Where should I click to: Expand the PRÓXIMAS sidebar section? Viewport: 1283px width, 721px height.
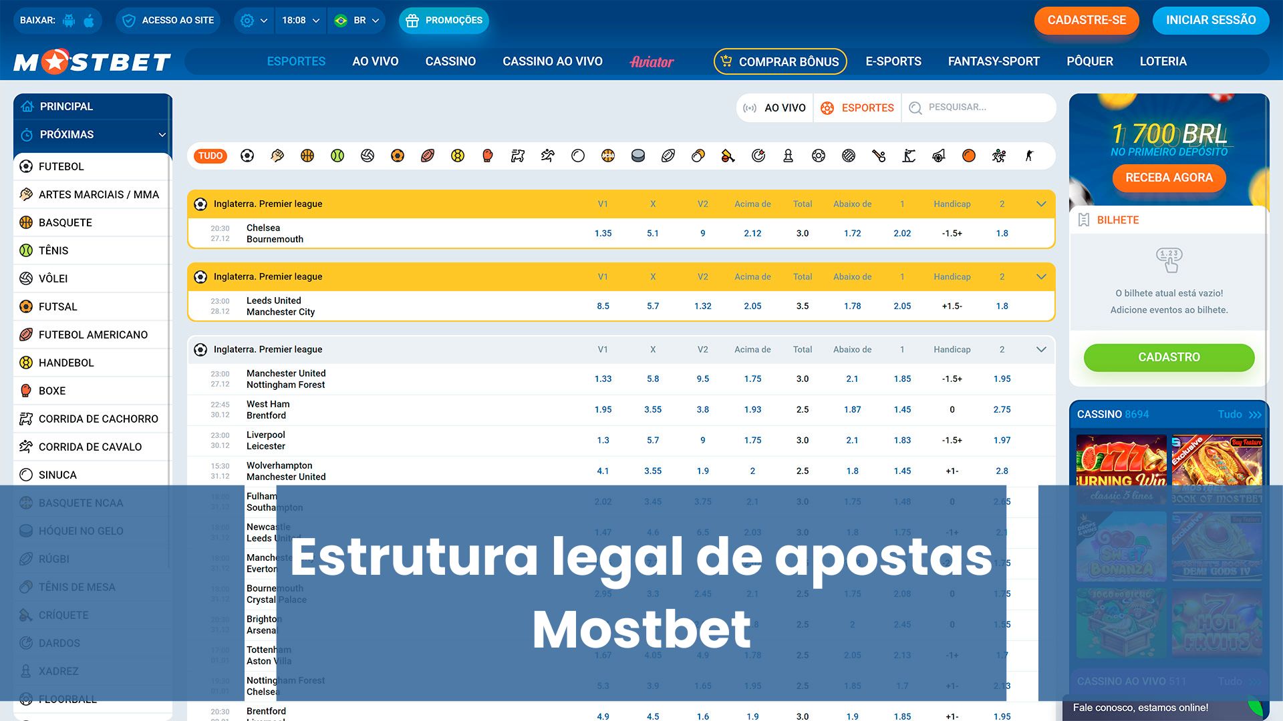tap(93, 134)
